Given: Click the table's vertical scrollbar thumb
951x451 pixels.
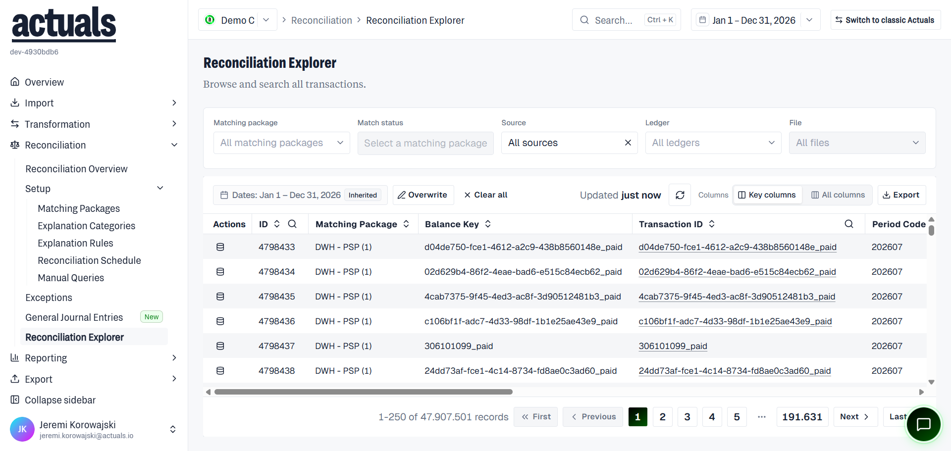Looking at the screenshot, I should [931, 230].
